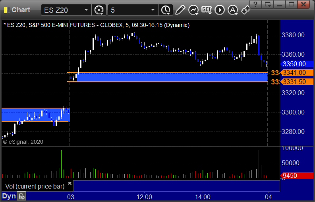Click the 3300.00 price axis label

(x=293, y=112)
